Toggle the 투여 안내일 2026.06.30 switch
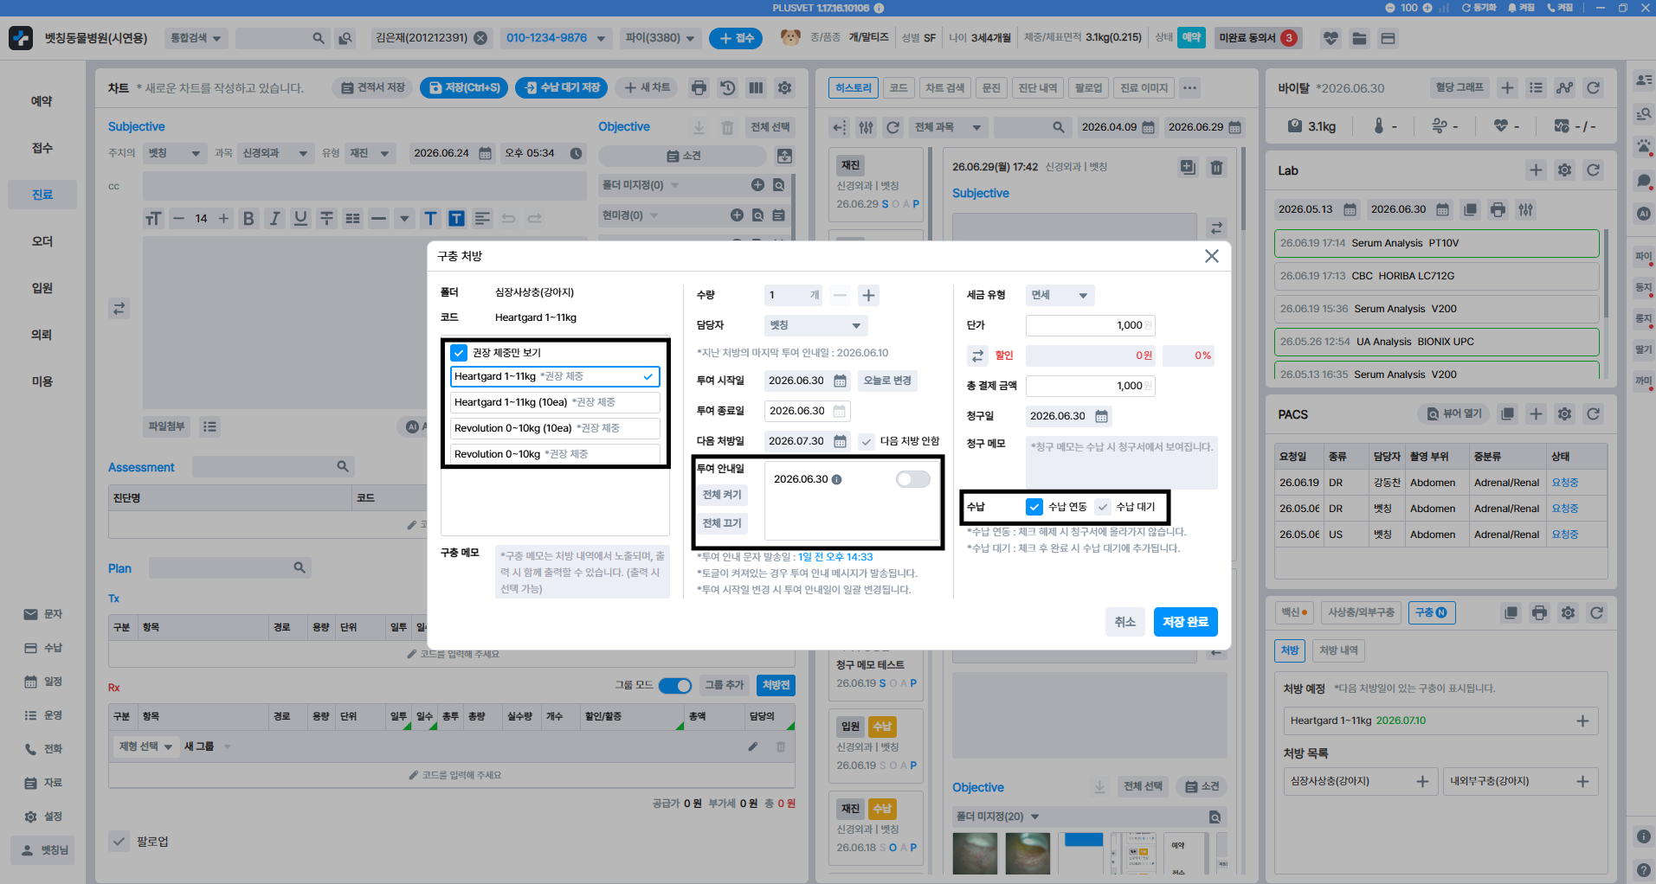 tap(913, 479)
